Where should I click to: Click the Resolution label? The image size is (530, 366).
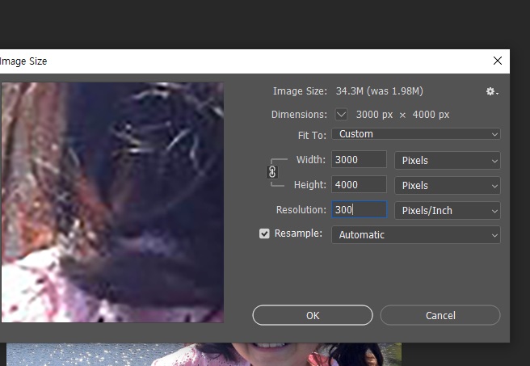[x=301, y=209]
